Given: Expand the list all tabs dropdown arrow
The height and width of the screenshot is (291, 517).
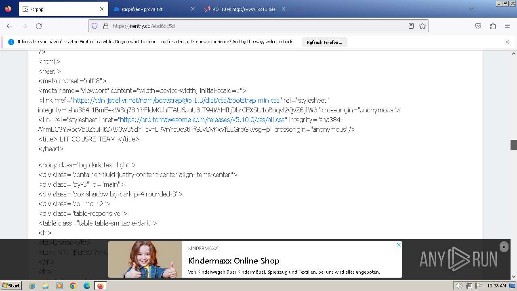Looking at the screenshot, I should click(x=471, y=9).
